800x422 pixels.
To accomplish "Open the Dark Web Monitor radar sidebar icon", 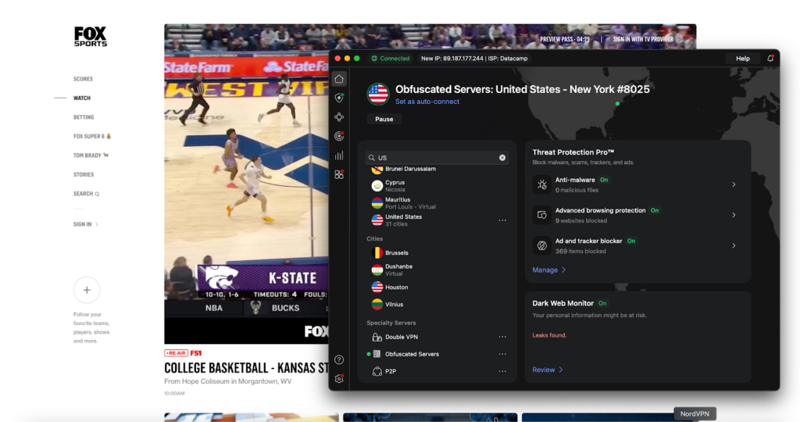I will 339,136.
